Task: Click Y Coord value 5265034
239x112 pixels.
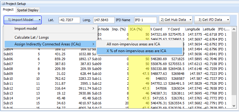Action: [x=178, y=88]
